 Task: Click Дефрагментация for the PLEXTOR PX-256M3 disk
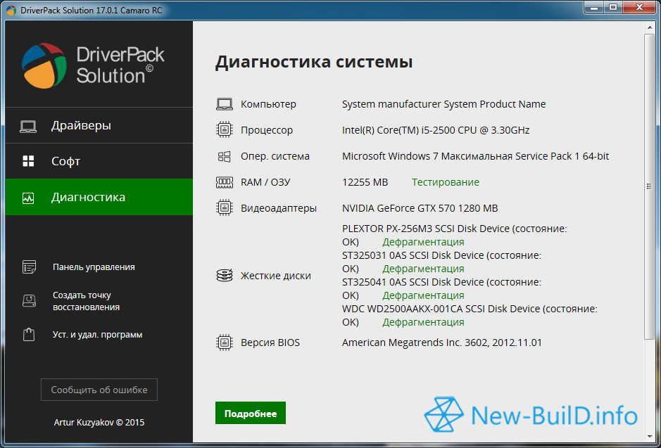coord(423,243)
